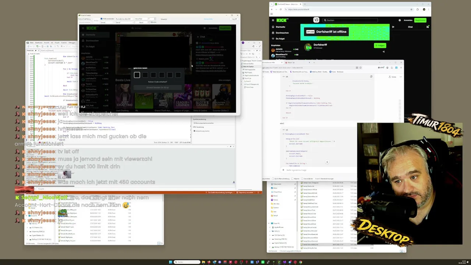Image resolution: width=471 pixels, height=265 pixels.
Task: Open the Chrome profile avatar
Action: [x=424, y=10]
